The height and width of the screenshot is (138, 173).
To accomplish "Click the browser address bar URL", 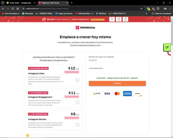I will (47, 9).
